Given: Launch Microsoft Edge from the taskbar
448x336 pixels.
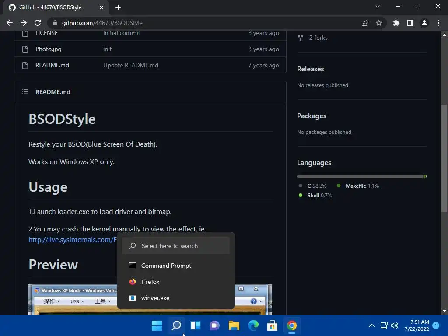Looking at the screenshot, I should coord(253,325).
